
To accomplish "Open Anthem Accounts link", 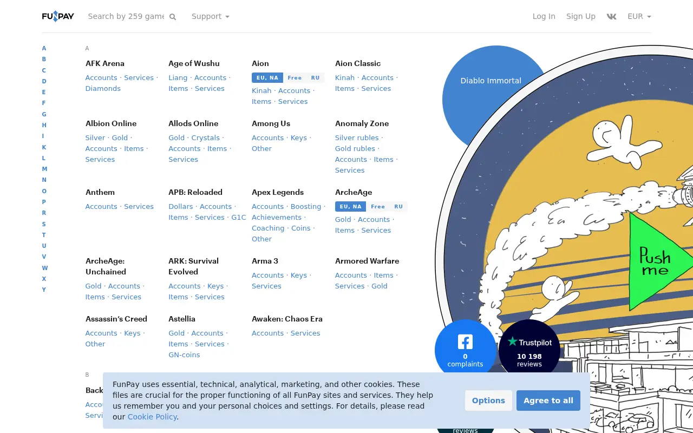I will pos(101,206).
